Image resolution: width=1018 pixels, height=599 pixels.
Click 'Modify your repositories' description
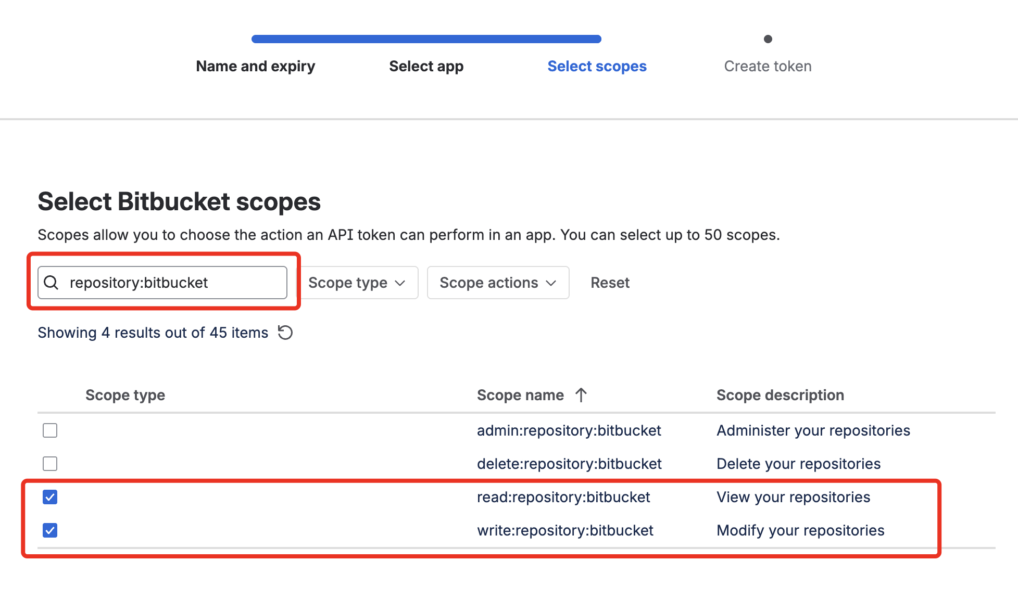point(801,530)
